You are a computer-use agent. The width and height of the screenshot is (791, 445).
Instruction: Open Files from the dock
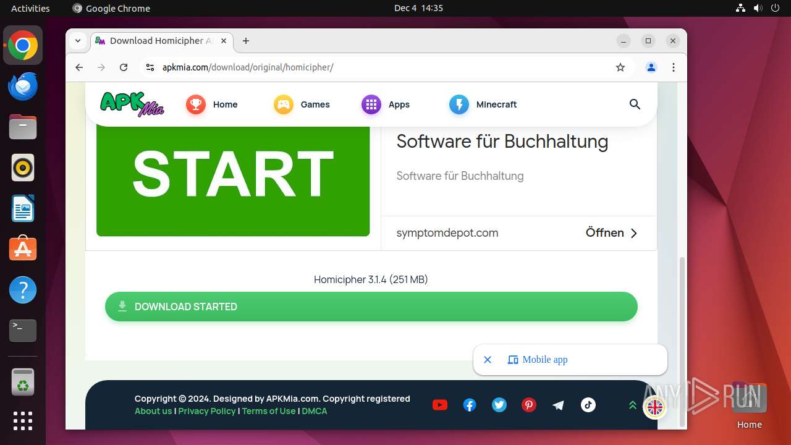[x=23, y=127]
